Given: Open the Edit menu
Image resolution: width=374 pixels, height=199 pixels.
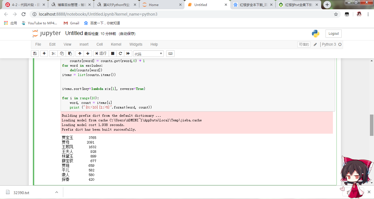Looking at the screenshot, I should (52, 44).
